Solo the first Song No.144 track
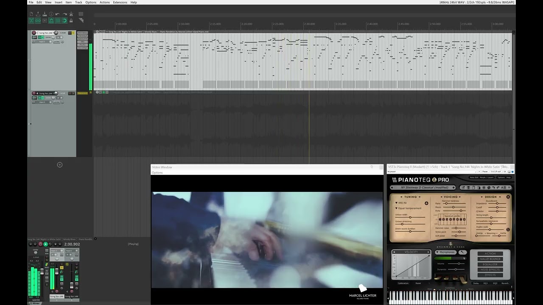 pyautogui.click(x=73, y=33)
